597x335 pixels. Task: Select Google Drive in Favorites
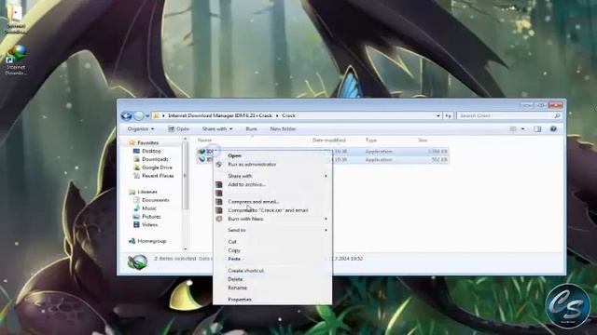157,167
